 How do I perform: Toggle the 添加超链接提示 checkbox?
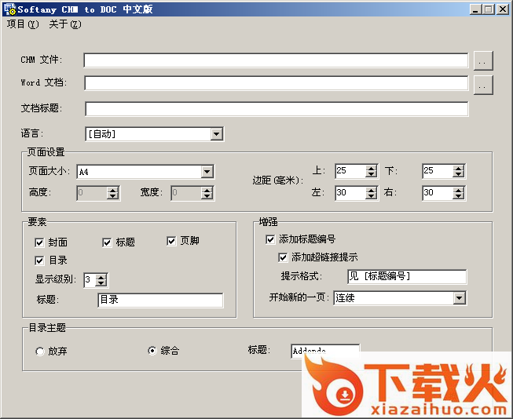[x=283, y=257]
